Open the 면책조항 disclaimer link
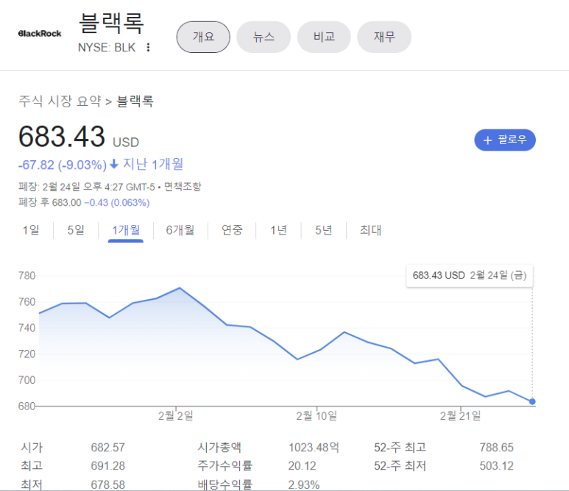 (183, 187)
